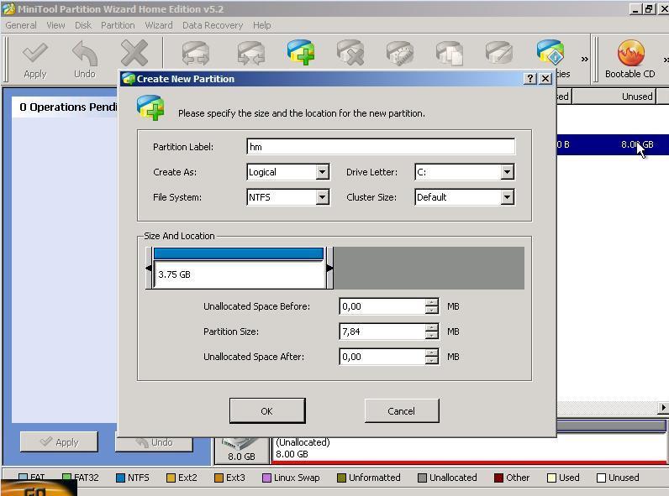Open the Disk menu
The image size is (669, 496).
point(82,25)
